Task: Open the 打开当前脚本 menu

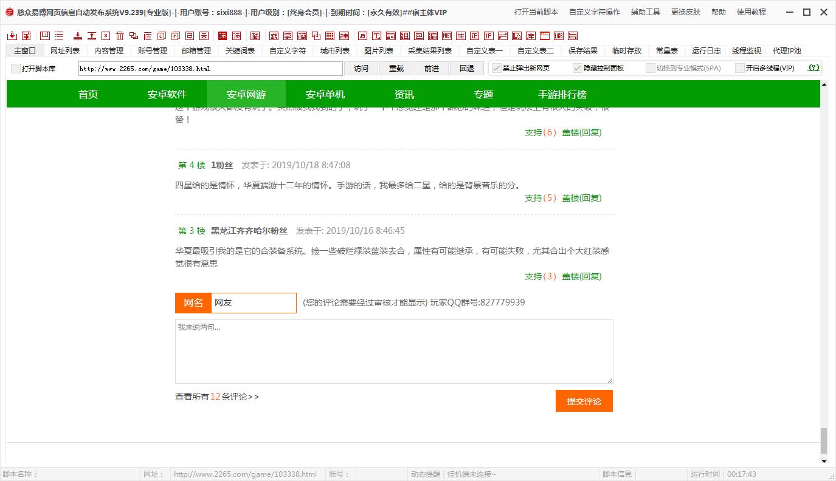Action: click(536, 12)
